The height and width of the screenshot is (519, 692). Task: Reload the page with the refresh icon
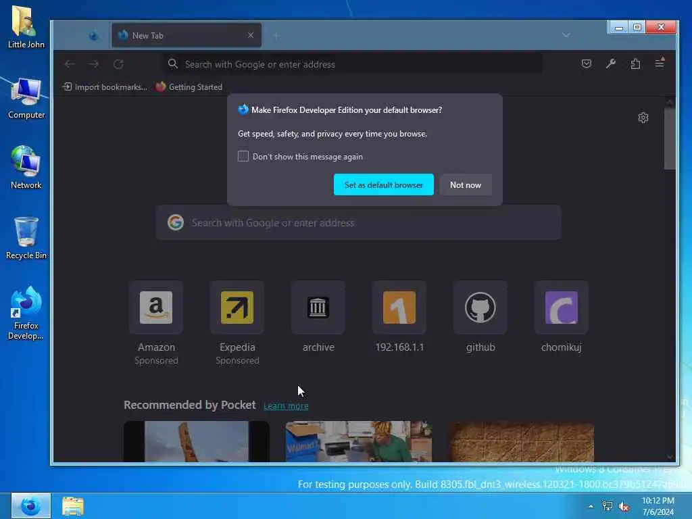(118, 64)
